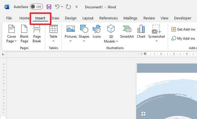Click the Table grid icon
The width and height of the screenshot is (197, 119).
pos(53,29)
